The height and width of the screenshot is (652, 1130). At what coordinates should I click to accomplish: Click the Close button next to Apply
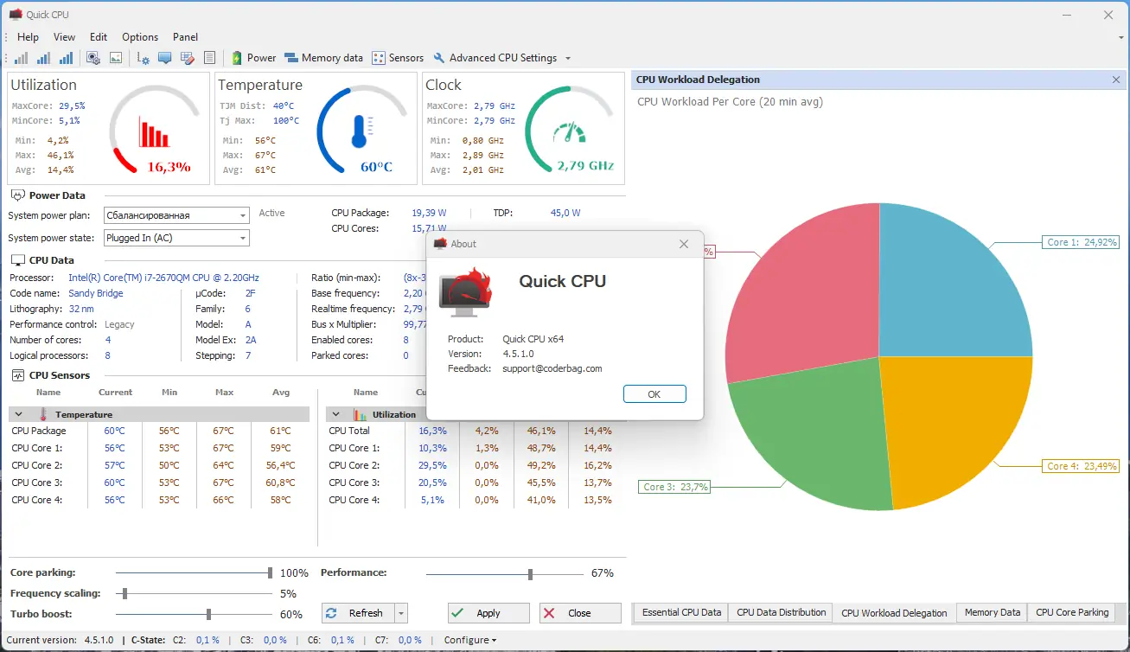pos(580,613)
